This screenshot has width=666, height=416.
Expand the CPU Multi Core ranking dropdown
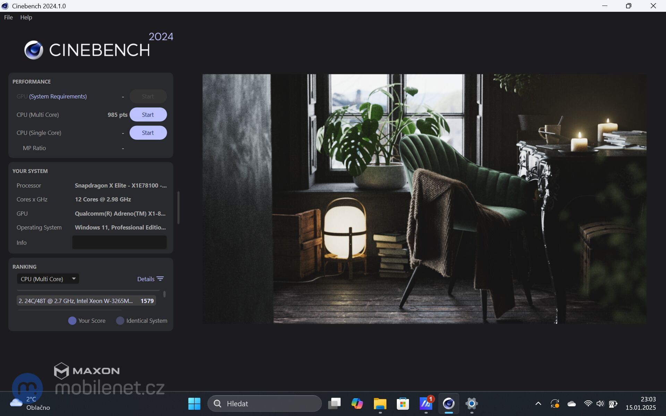pyautogui.click(x=48, y=278)
